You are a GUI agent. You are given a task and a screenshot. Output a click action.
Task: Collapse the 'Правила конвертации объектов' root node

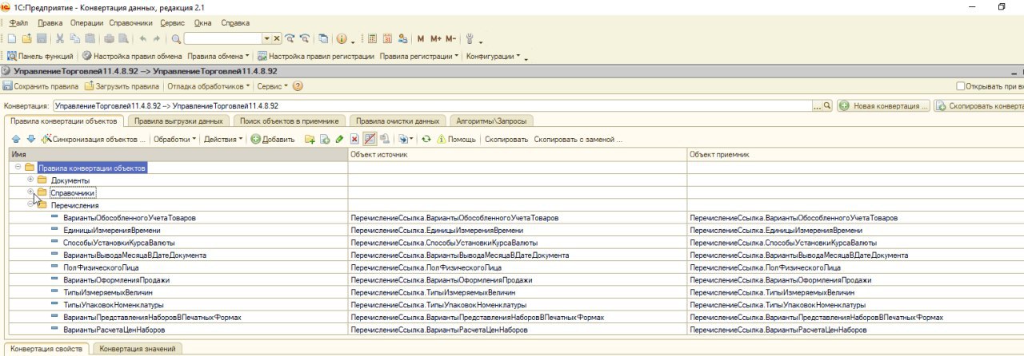(x=18, y=168)
